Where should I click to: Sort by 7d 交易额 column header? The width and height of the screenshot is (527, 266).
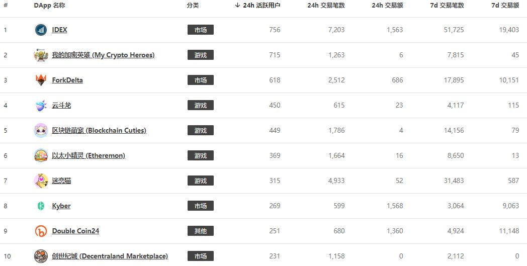click(x=505, y=6)
